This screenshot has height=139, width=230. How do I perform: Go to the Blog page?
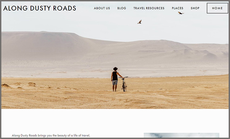122,8
